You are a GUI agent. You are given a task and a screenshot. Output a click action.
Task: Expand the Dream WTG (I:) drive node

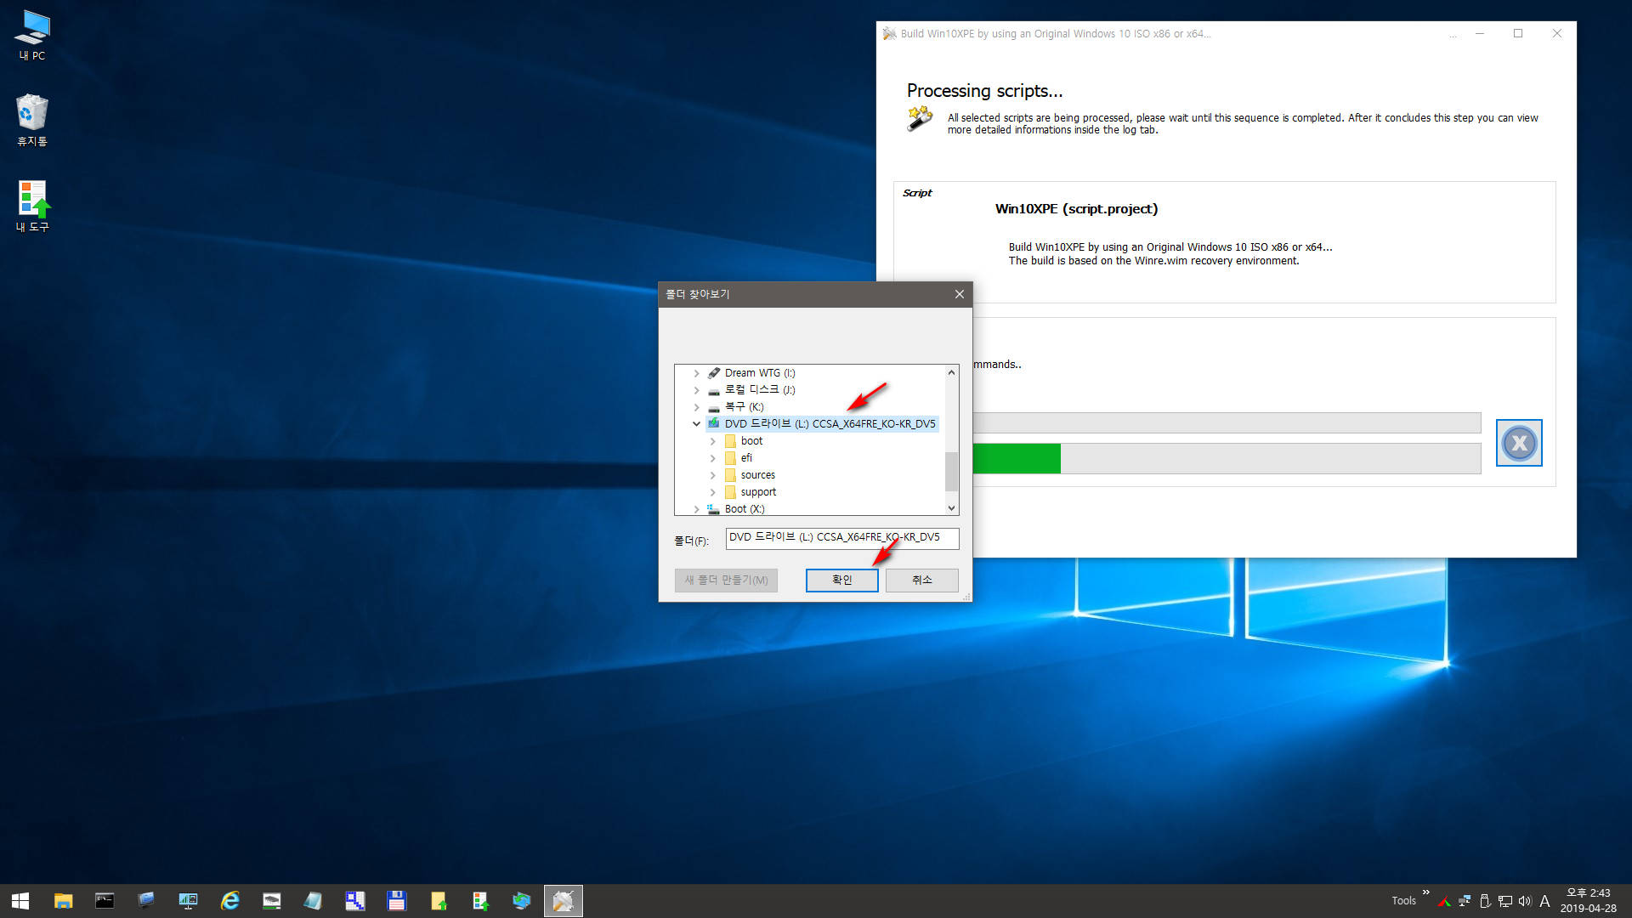[696, 373]
